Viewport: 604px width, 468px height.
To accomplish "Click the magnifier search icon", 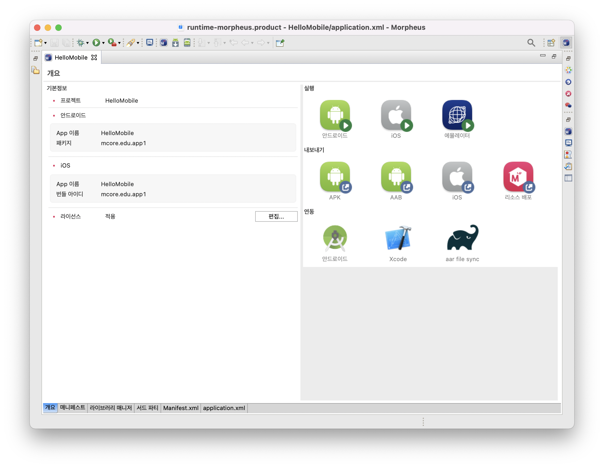I will 531,43.
